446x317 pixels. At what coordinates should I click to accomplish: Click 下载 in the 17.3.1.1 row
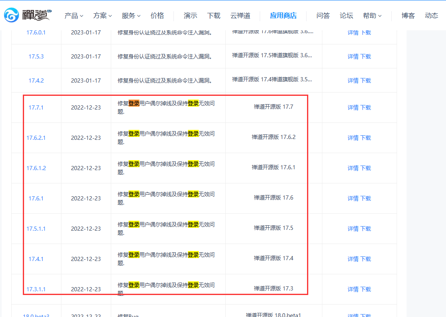366,289
